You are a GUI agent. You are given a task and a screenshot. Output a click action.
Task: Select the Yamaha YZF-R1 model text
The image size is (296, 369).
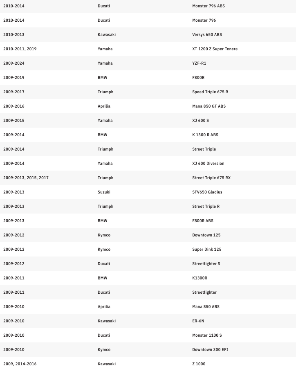click(x=199, y=63)
